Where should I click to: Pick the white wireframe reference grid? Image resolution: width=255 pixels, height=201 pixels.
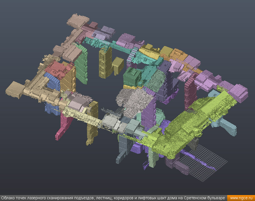(x=203, y=162)
